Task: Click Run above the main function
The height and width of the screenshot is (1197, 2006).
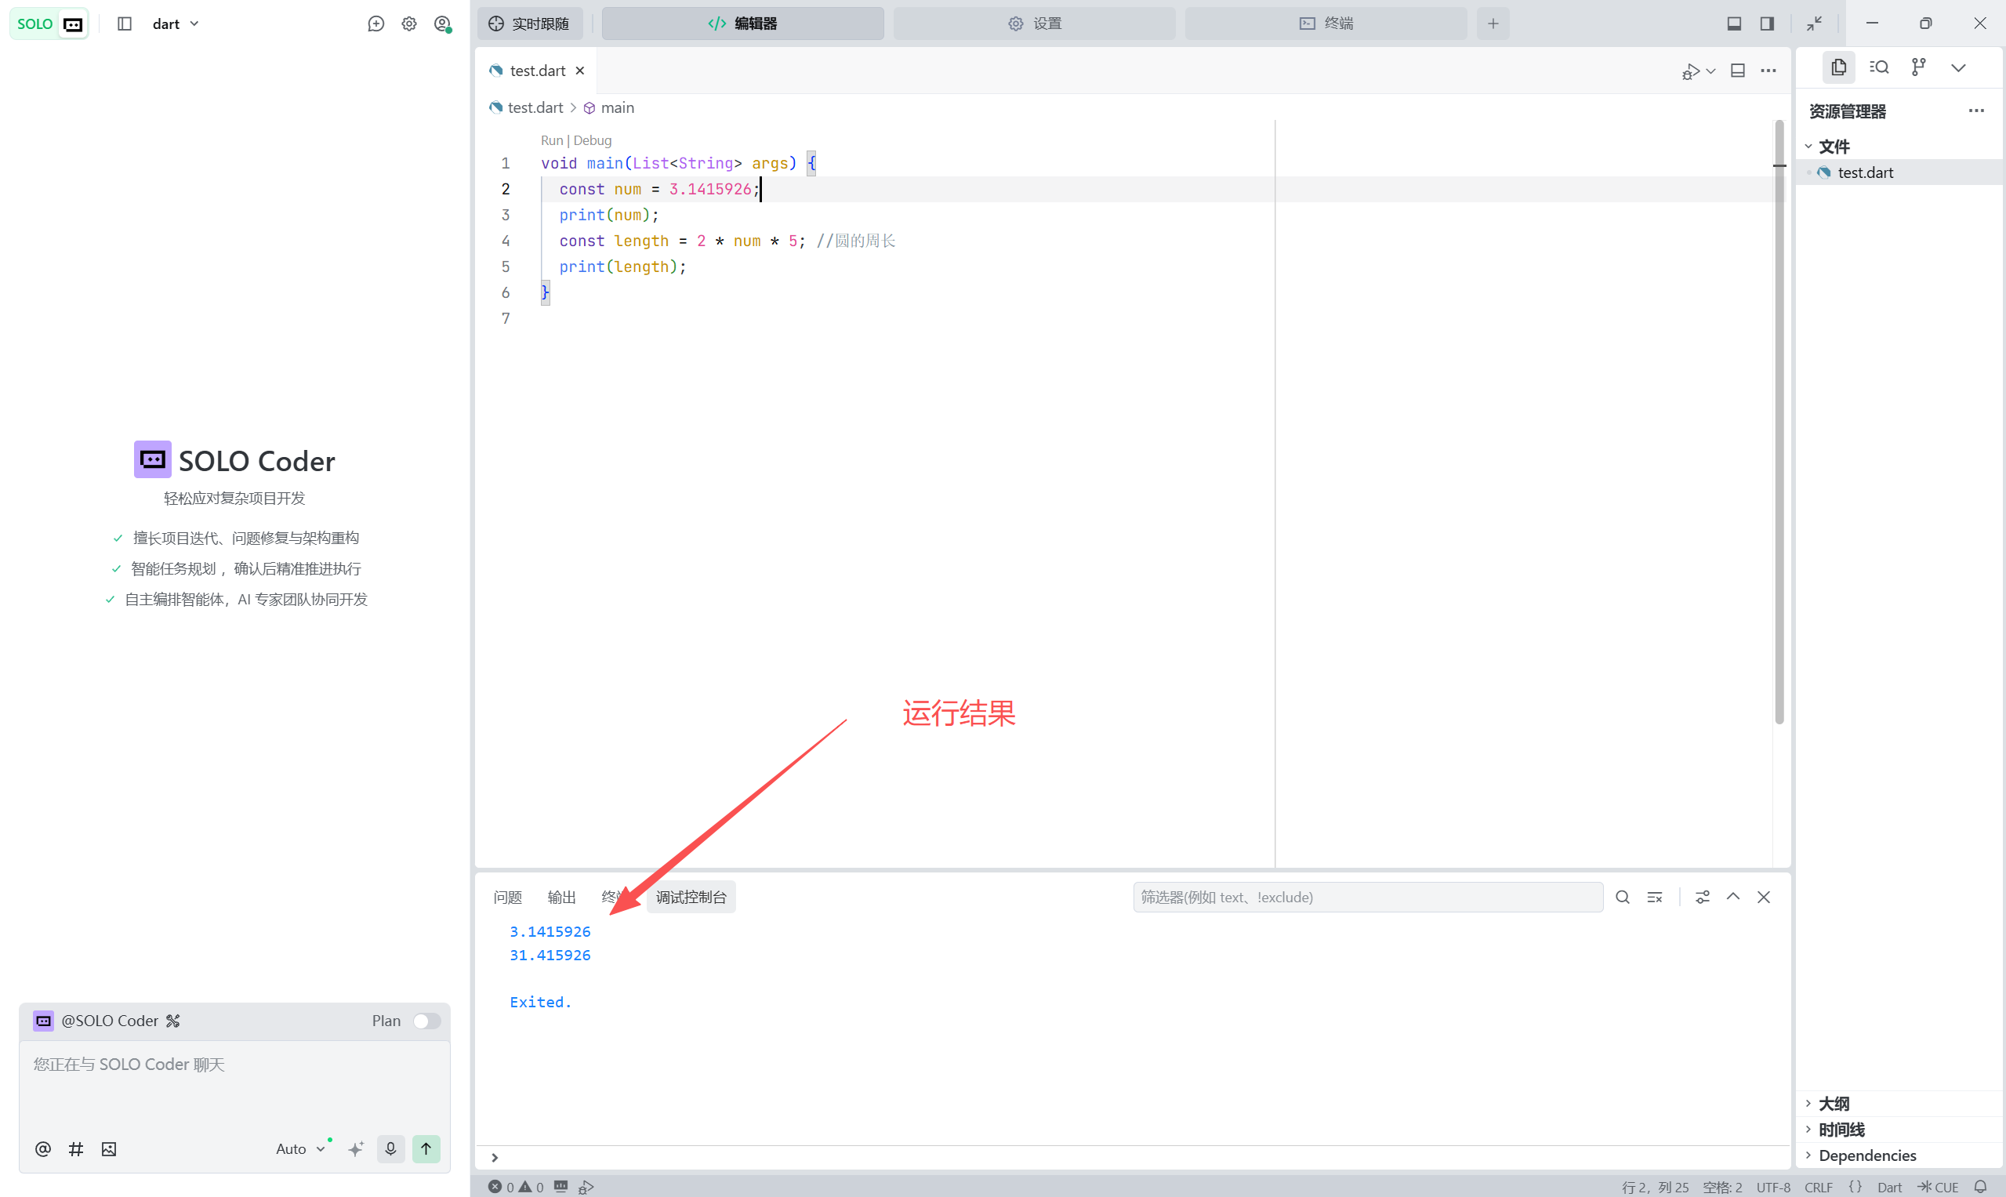Action: (551, 140)
